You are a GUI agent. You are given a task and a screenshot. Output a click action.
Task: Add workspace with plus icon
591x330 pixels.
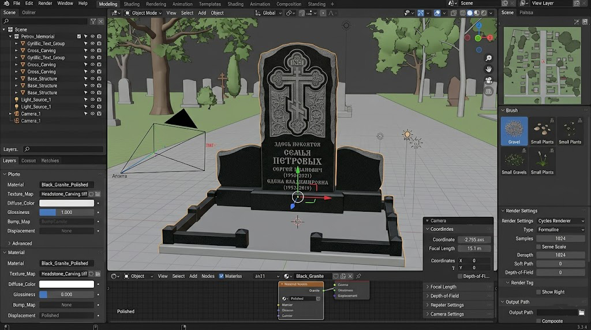(x=332, y=4)
